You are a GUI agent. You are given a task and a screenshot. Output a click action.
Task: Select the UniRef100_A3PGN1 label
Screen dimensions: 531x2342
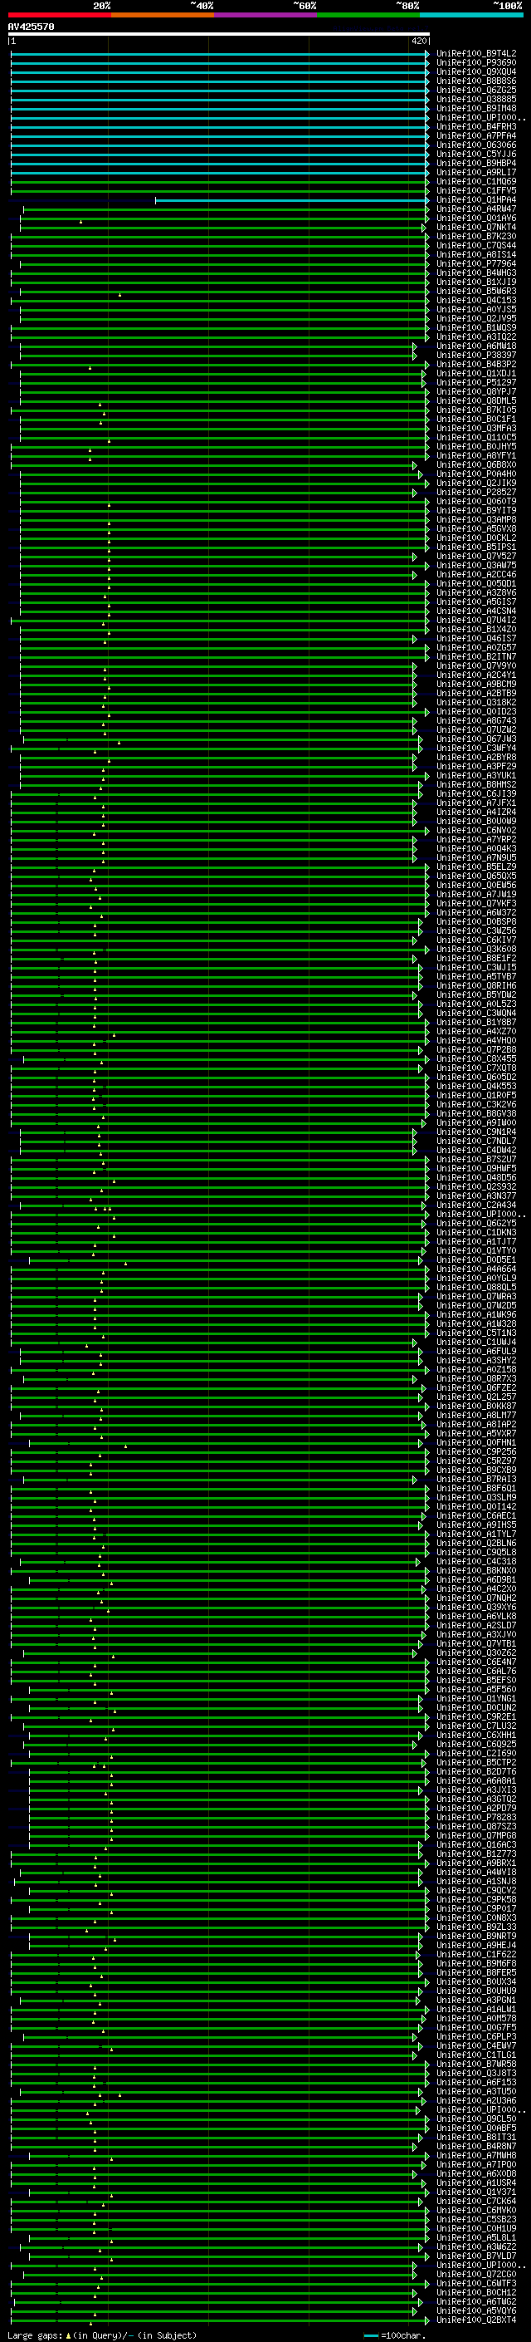476,2001
